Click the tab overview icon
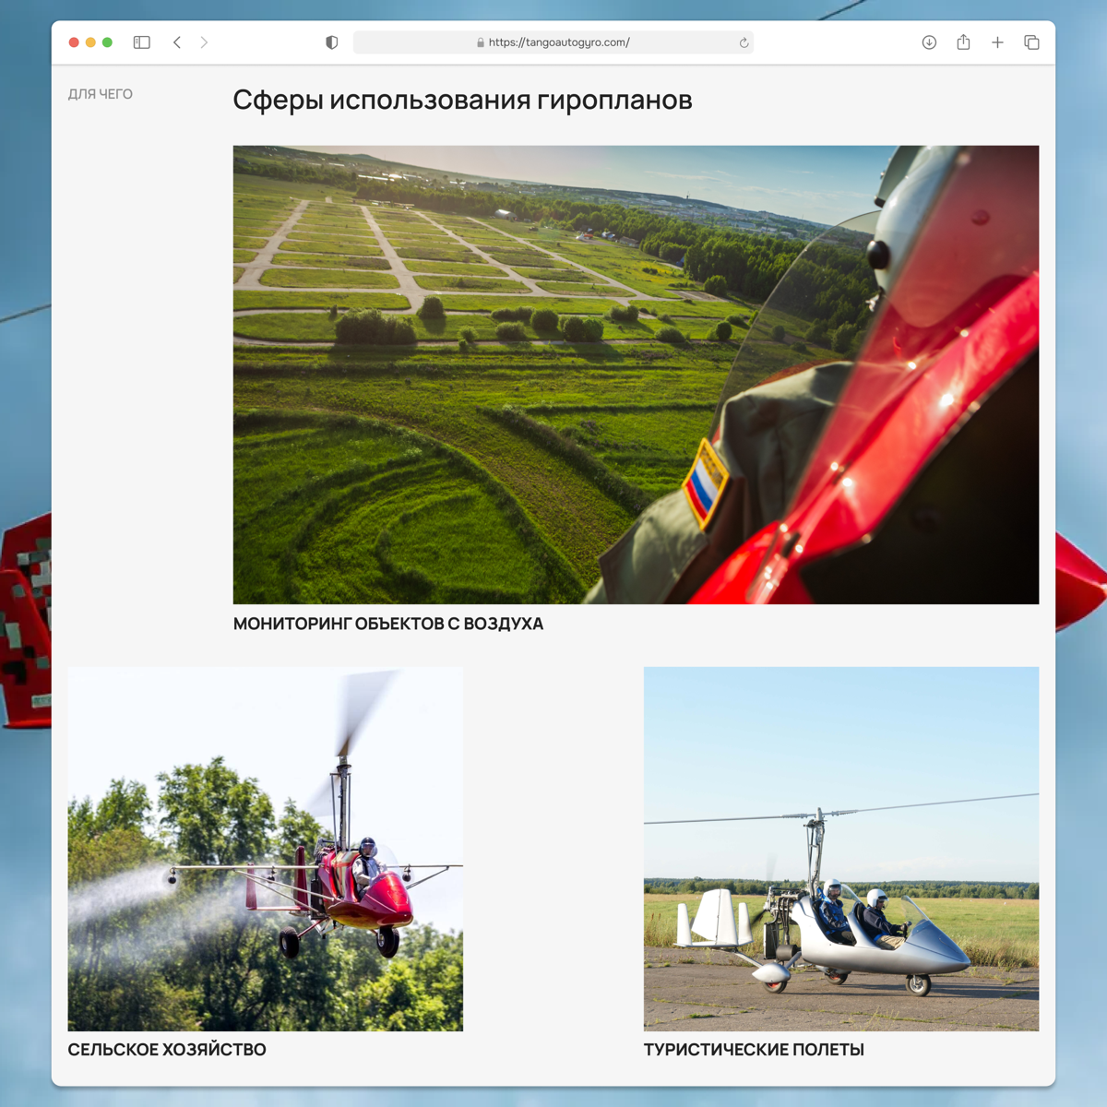 point(1030,42)
